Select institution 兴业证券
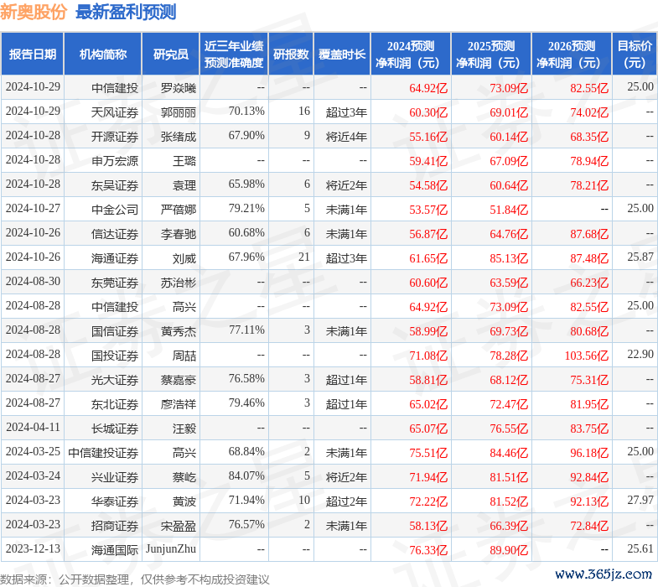The width and height of the screenshot is (658, 587). click(x=115, y=477)
